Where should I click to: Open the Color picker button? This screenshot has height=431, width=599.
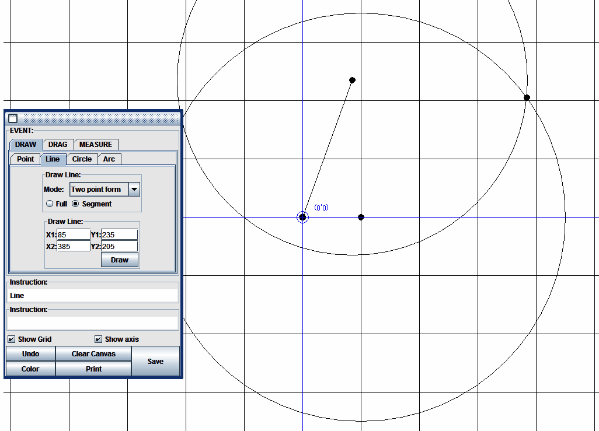[x=30, y=369]
